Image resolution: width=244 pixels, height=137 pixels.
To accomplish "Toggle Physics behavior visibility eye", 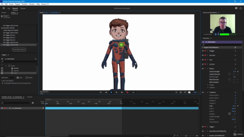I will [x=203, y=68].
